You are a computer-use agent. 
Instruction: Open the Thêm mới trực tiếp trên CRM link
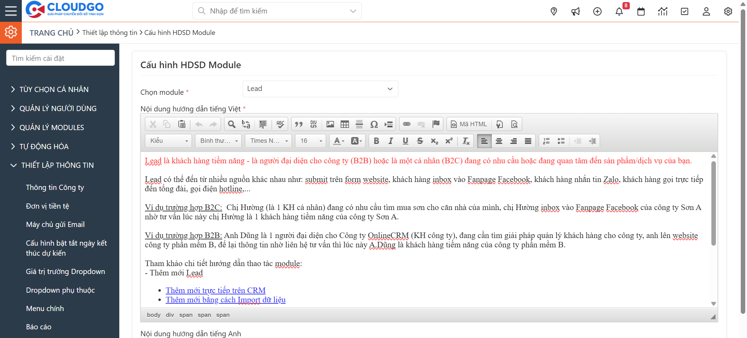click(215, 290)
